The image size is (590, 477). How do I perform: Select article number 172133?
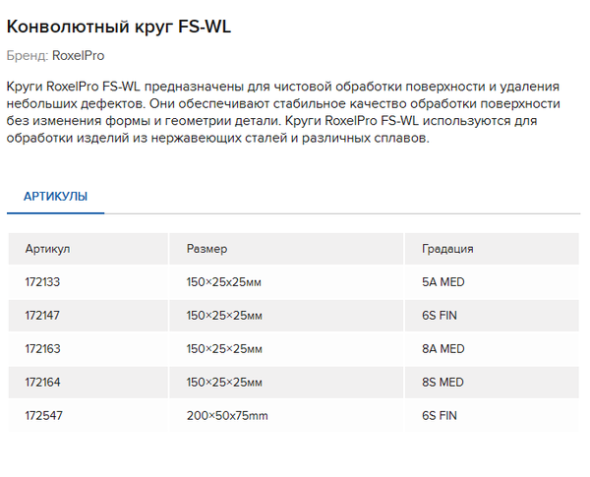(x=42, y=282)
